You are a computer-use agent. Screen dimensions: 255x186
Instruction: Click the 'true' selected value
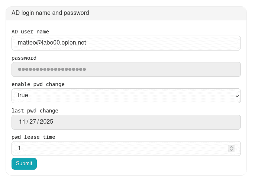click(x=23, y=96)
